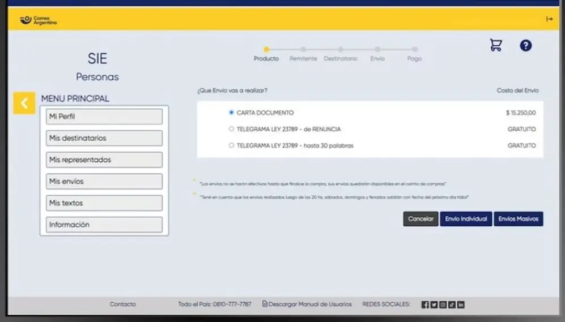The height and width of the screenshot is (322, 565).
Task: Open Facebook social link in footer
Action: [425, 304]
